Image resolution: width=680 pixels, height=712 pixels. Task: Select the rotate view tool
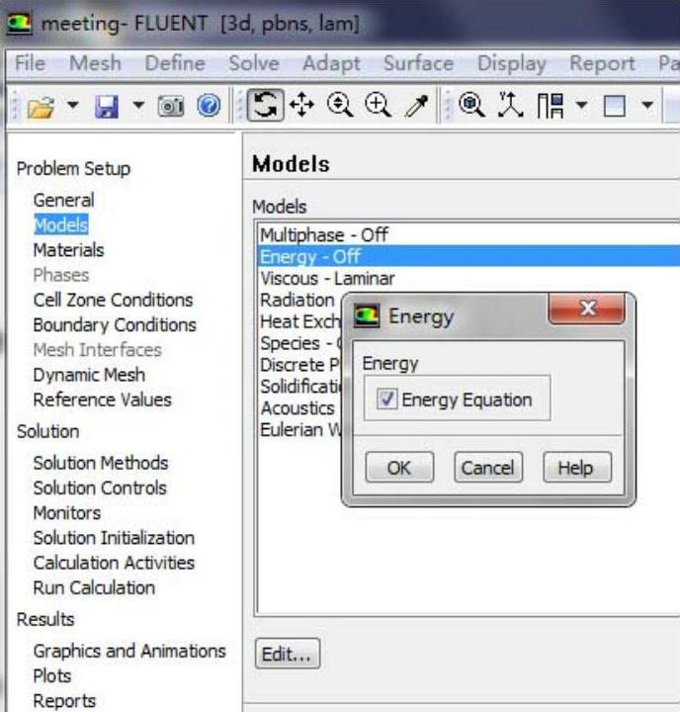(x=266, y=105)
